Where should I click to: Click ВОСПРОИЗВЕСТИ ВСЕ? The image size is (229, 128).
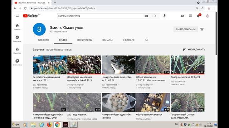[59, 50]
